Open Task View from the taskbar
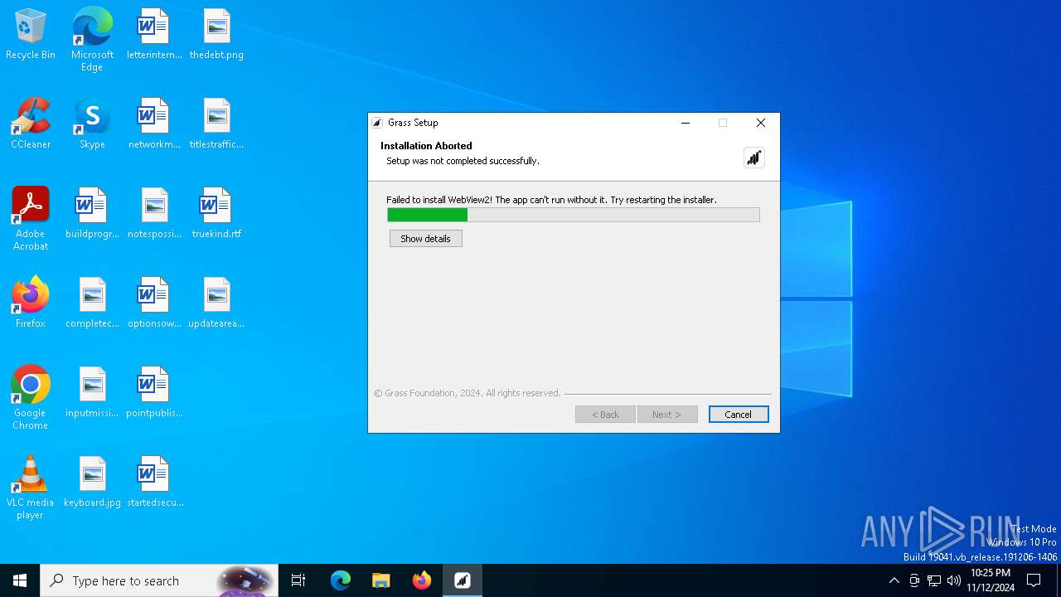The image size is (1061, 597). click(x=298, y=580)
